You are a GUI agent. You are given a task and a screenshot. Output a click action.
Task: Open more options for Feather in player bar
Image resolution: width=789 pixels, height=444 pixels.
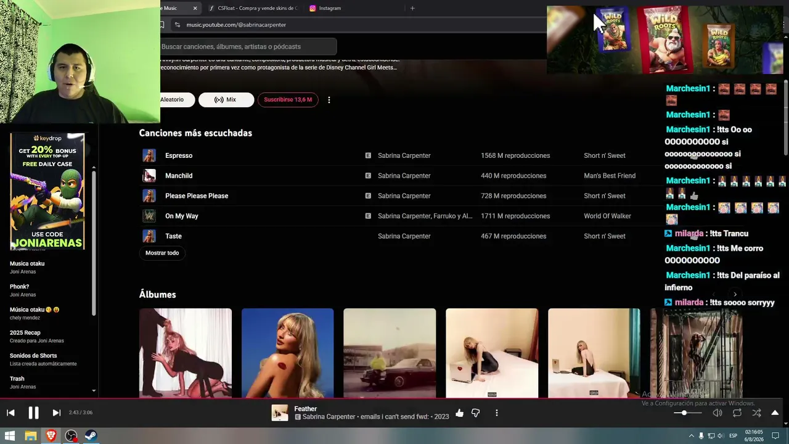pyautogui.click(x=496, y=413)
